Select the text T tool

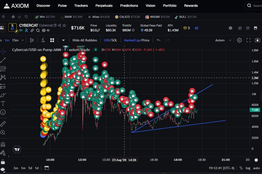point(3,103)
